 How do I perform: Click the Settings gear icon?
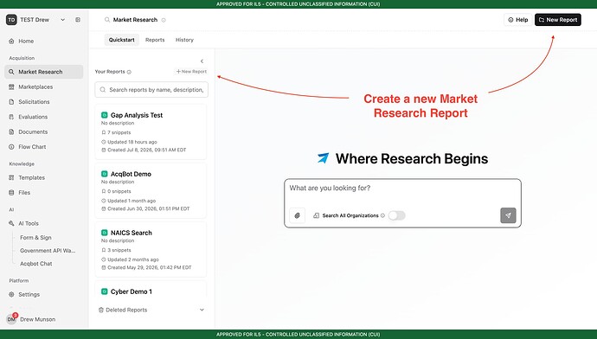tap(11, 295)
